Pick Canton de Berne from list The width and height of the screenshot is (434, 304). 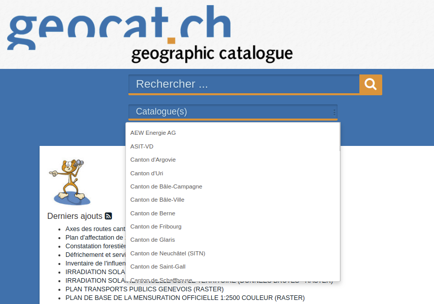pos(153,213)
